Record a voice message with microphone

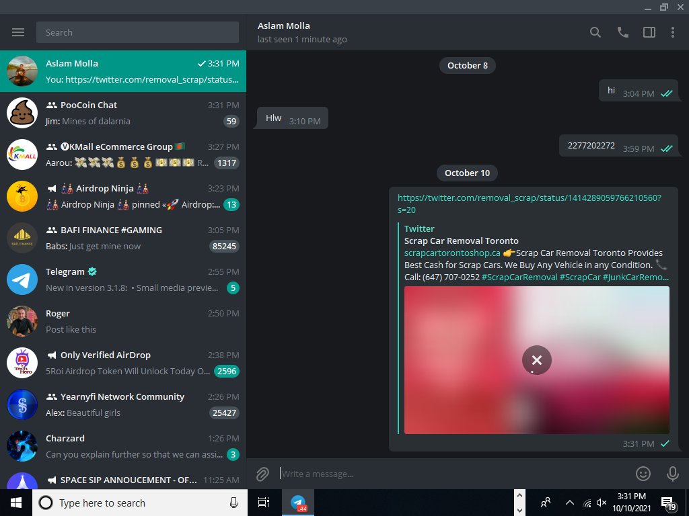coord(673,474)
